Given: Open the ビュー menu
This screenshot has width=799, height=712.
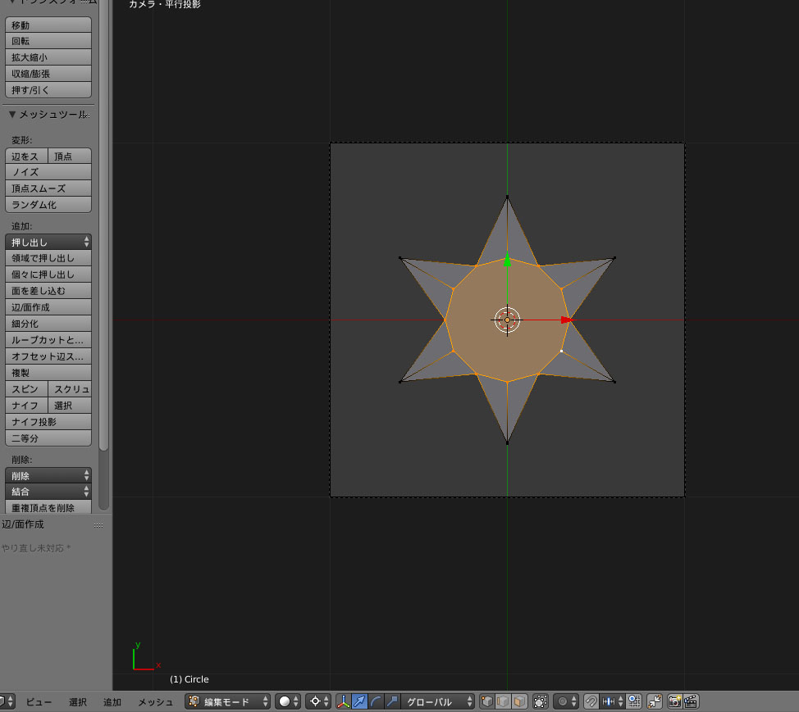Looking at the screenshot, I should [39, 702].
